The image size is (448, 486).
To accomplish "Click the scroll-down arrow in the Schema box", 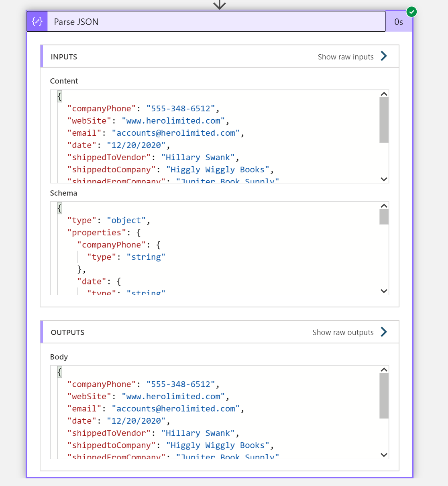I will pyautogui.click(x=384, y=291).
